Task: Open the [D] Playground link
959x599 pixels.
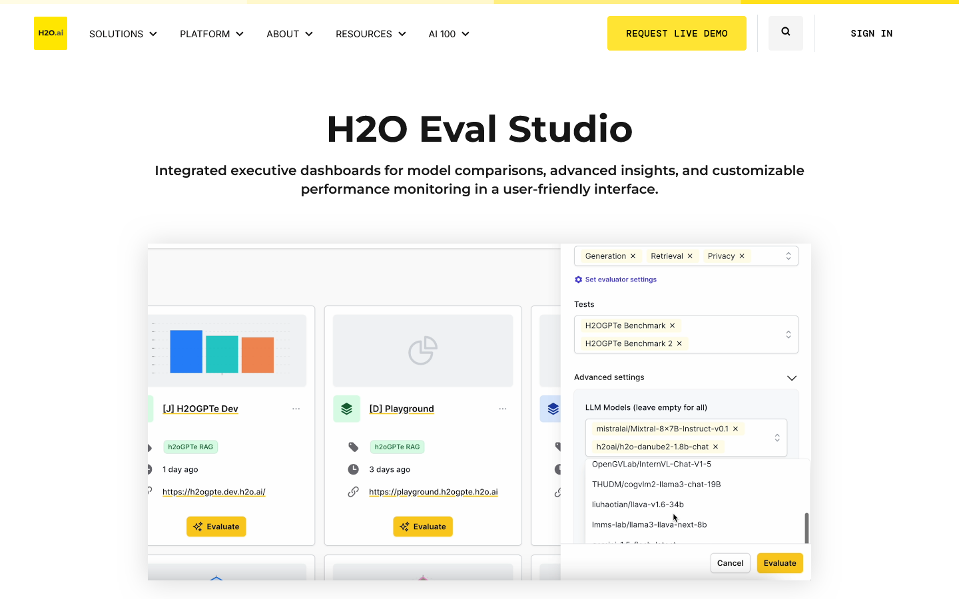Action: pyautogui.click(x=402, y=409)
